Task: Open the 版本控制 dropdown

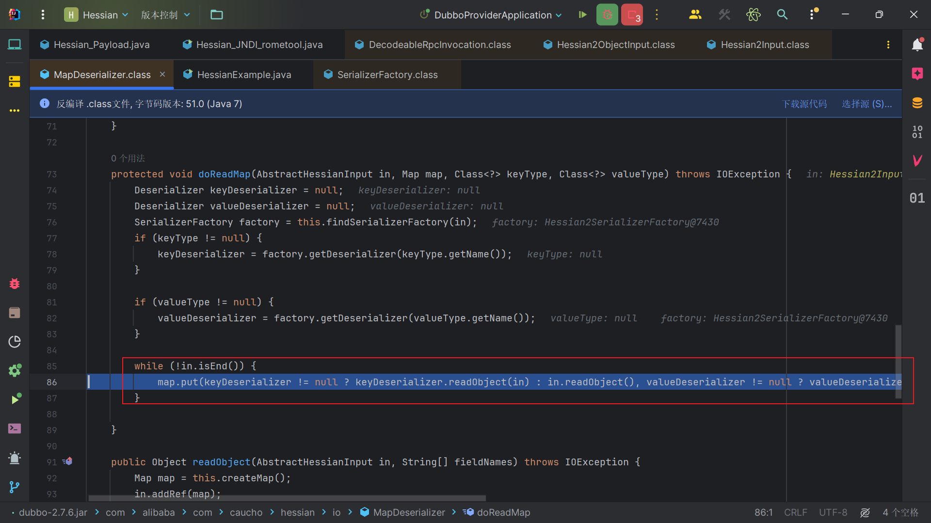Action: tap(166, 15)
